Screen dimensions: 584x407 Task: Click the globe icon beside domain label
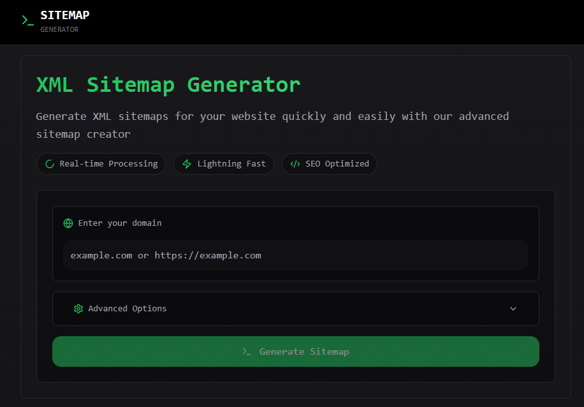(x=68, y=223)
